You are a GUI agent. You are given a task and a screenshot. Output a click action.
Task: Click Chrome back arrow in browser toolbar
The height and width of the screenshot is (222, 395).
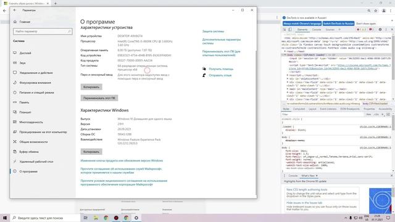(4, 11)
